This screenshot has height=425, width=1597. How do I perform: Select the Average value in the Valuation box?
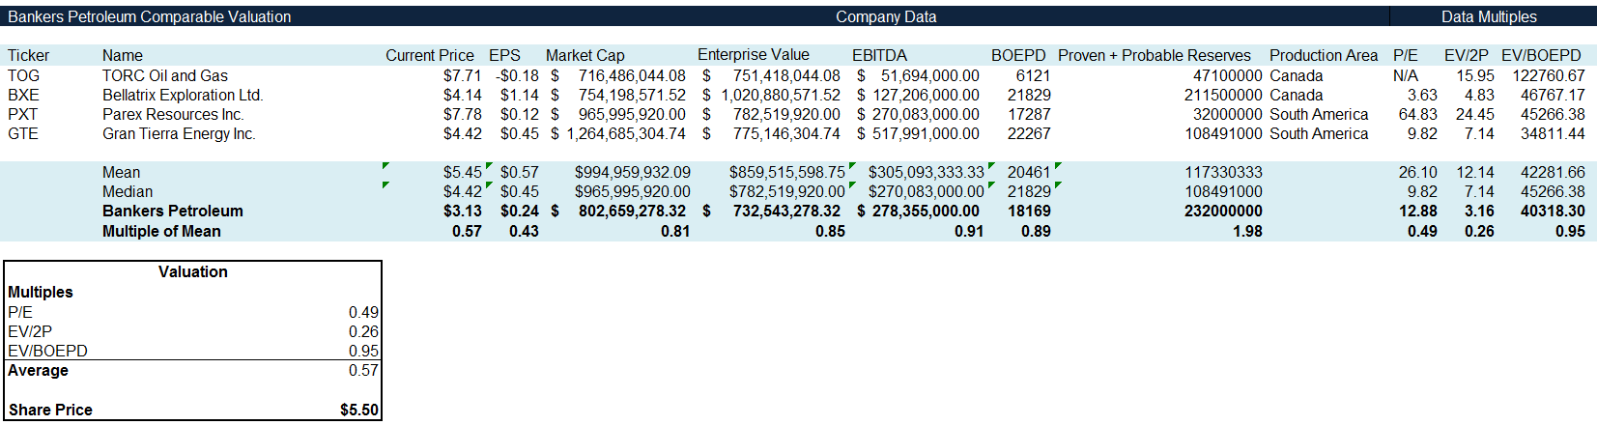(363, 370)
